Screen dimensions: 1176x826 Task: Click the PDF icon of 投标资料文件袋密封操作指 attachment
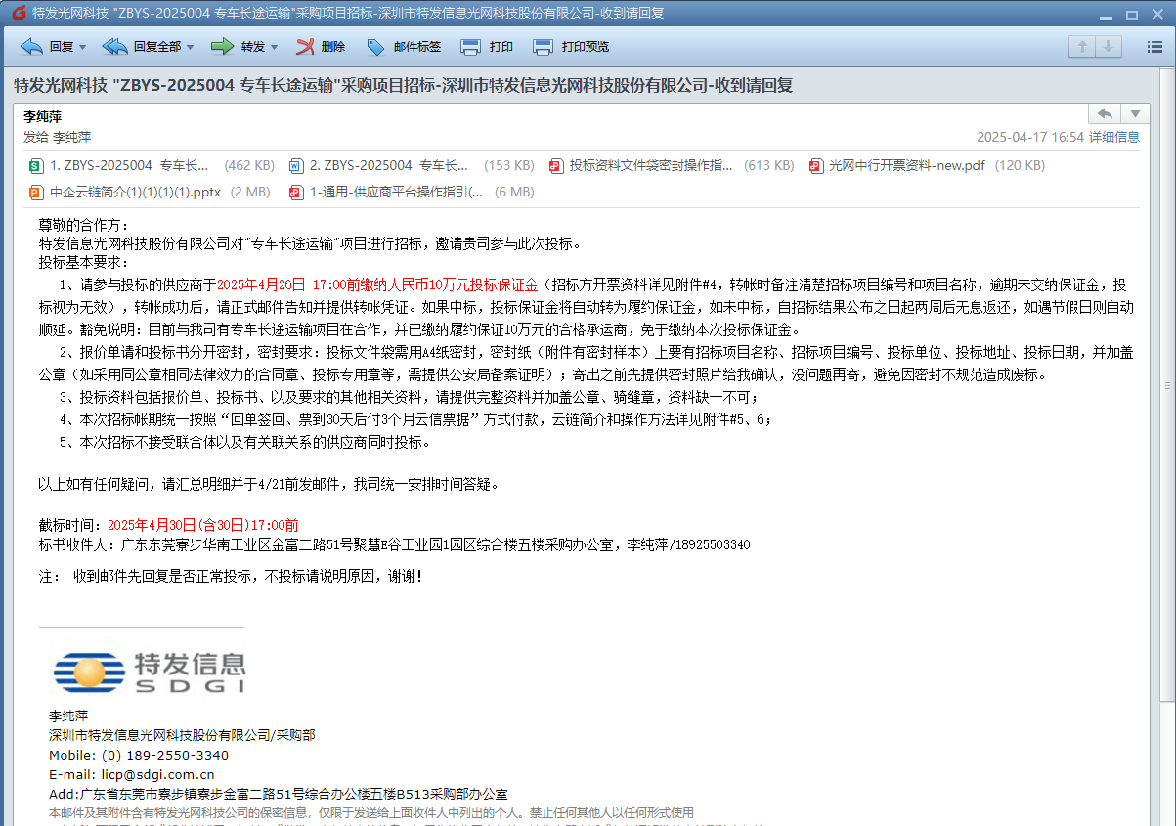coord(556,166)
